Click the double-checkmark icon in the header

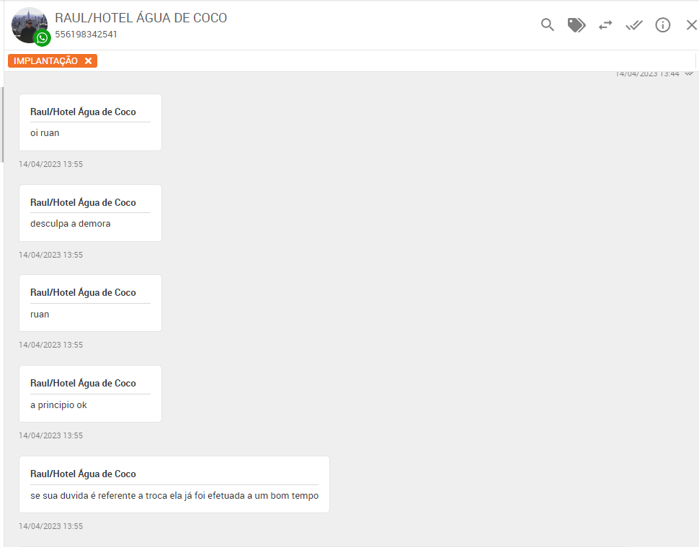(634, 25)
